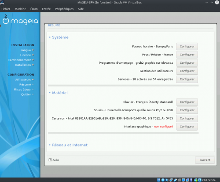The height and width of the screenshot is (182, 220).
Task: Click the RÉSUMÉ title label
Action: 54,25
